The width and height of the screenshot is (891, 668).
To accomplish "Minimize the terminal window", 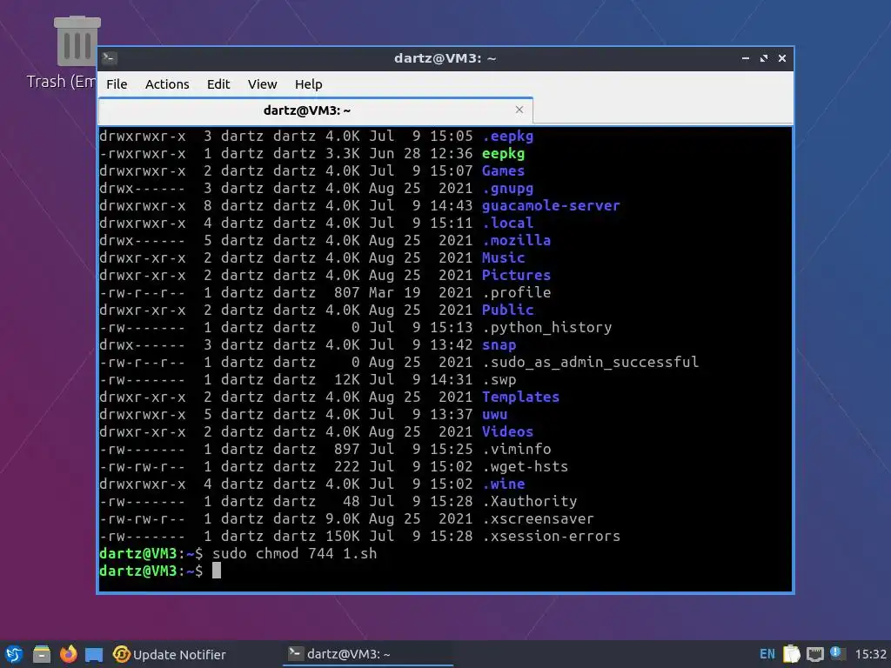I will [746, 58].
